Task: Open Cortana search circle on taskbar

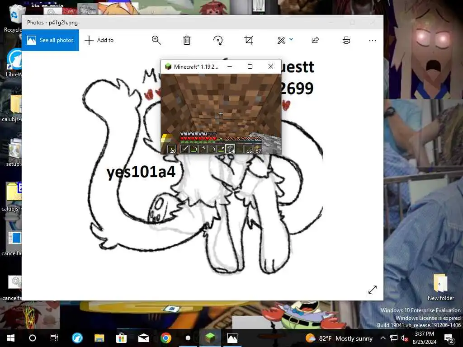Action: pos(32,338)
